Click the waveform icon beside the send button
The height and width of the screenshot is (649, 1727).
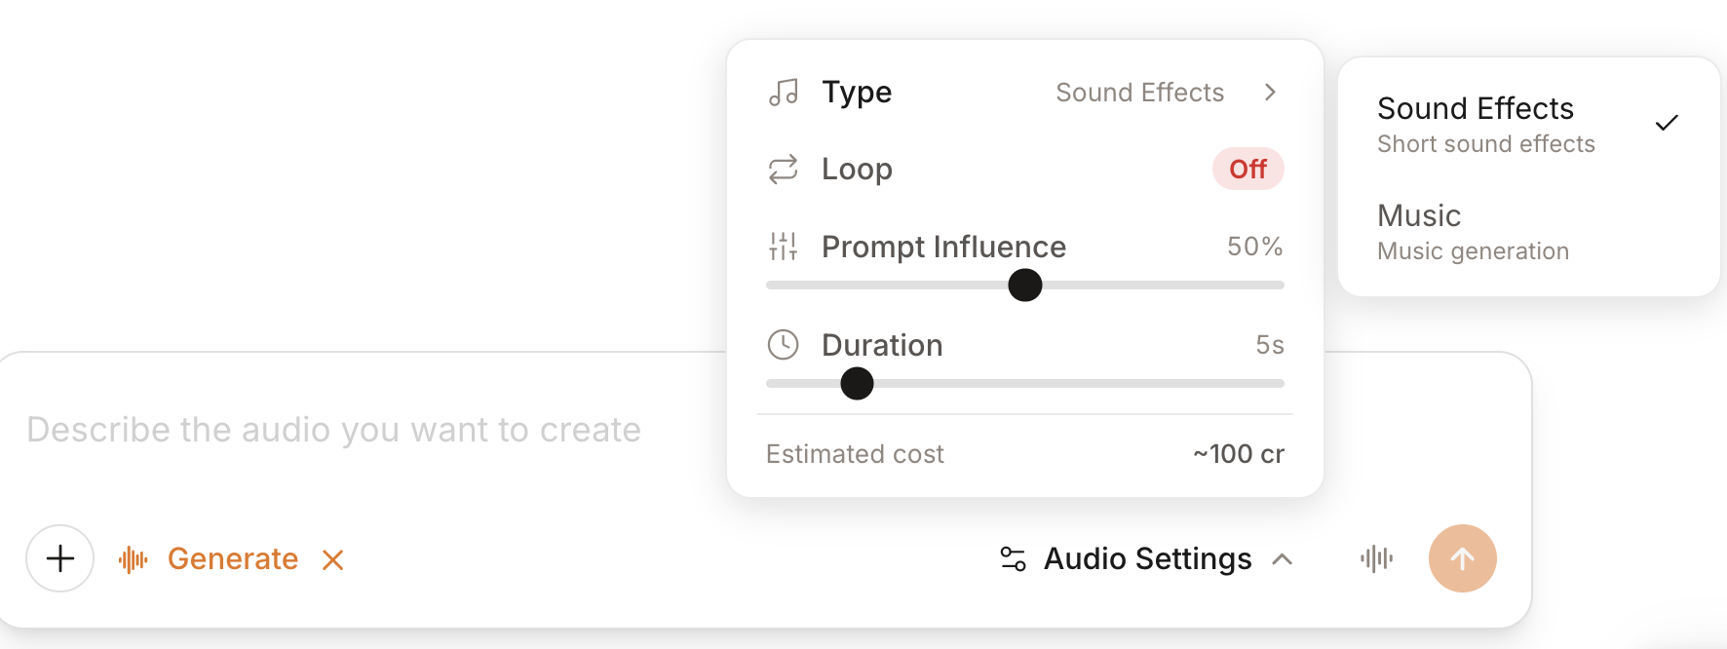(1376, 558)
